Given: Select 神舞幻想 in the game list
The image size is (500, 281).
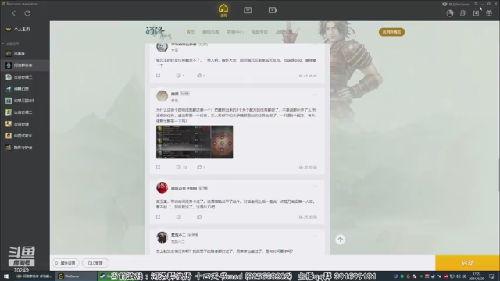Looking at the screenshot, I should [25, 88].
